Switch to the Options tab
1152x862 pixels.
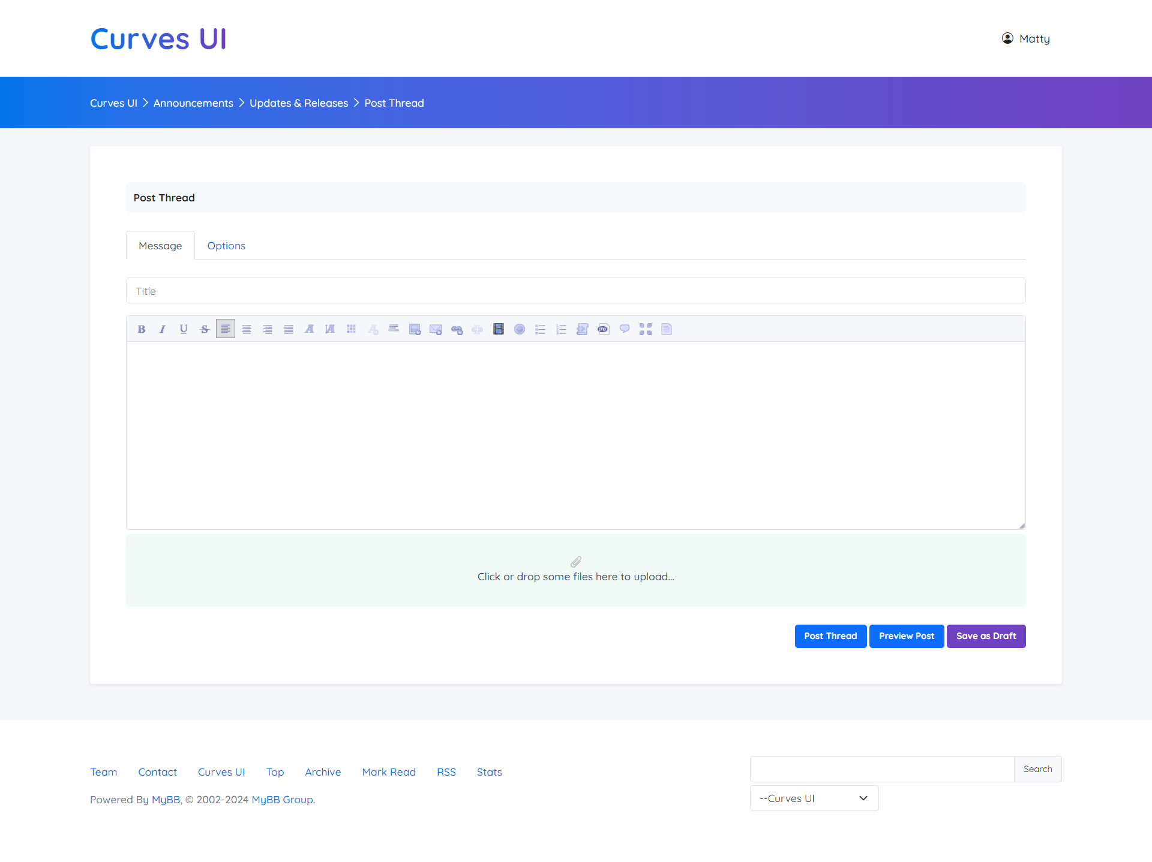pyautogui.click(x=226, y=246)
